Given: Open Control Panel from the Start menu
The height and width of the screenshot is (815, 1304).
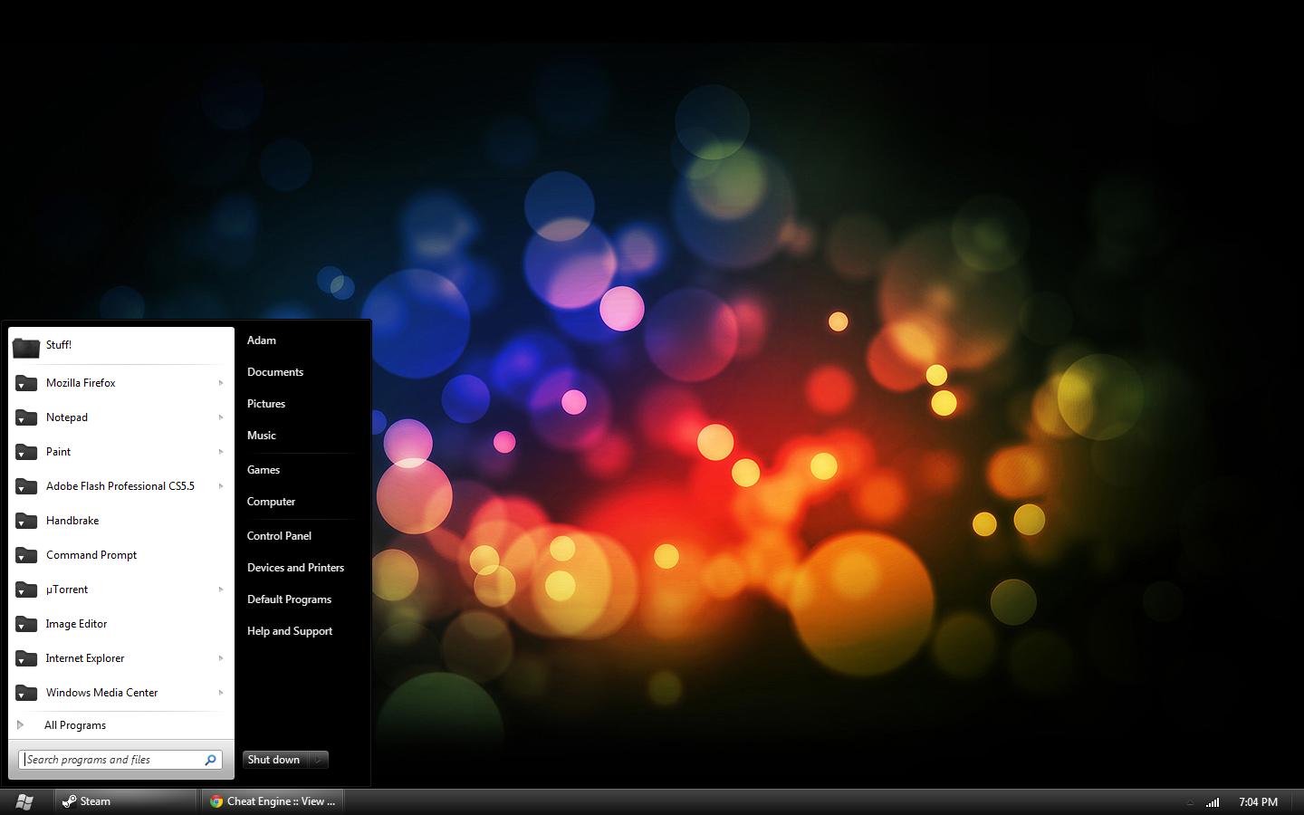Looking at the screenshot, I should (x=279, y=536).
